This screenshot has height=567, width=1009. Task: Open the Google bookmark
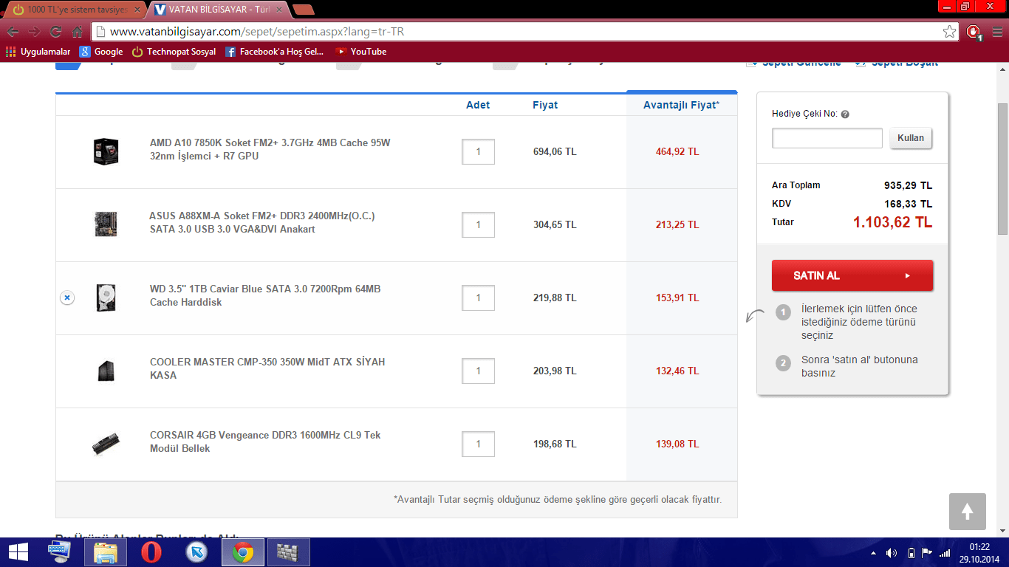point(101,52)
